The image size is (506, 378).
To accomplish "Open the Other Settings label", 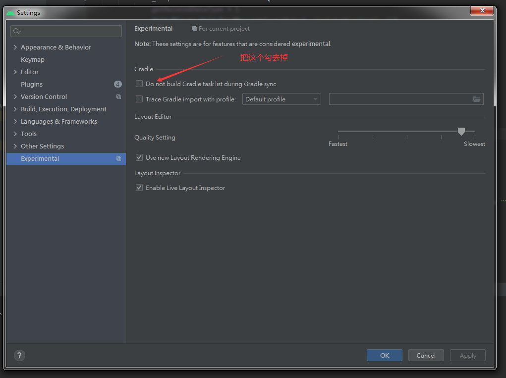I will coord(42,146).
